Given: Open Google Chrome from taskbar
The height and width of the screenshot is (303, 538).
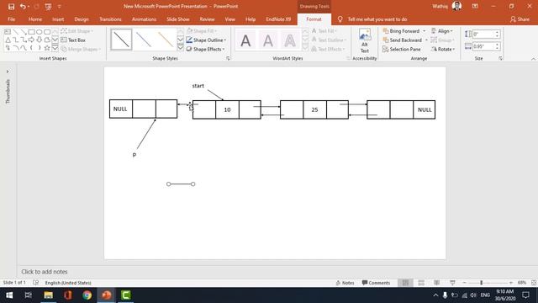Looking at the screenshot, I should pos(87,295).
